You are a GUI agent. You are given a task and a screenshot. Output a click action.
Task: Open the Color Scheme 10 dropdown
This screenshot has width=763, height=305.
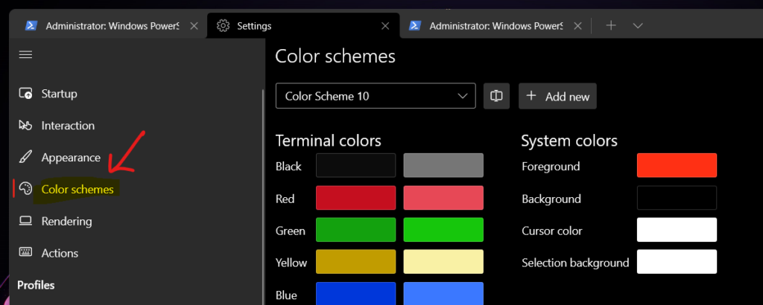pos(376,96)
